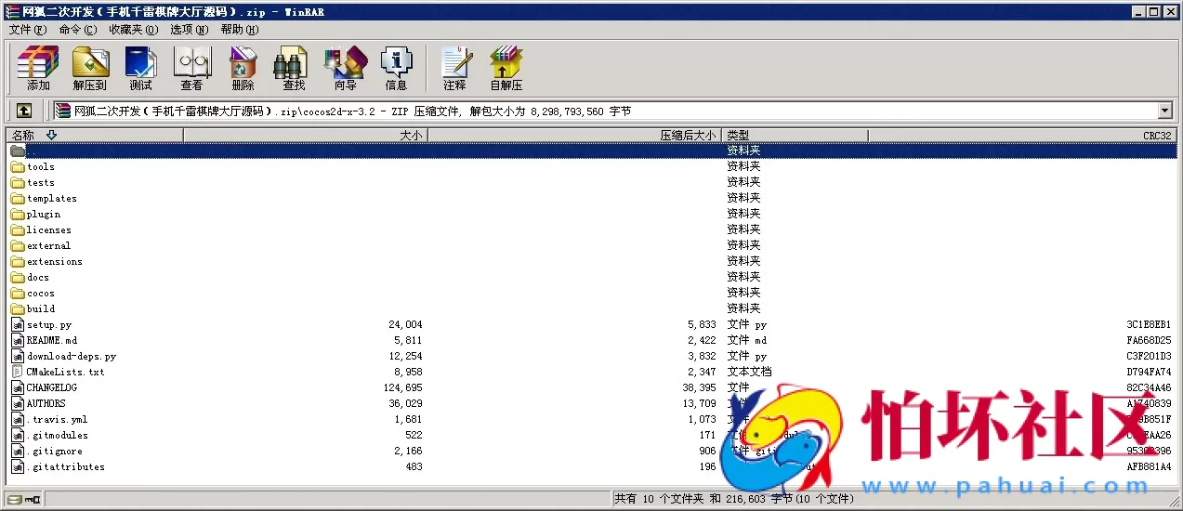Image resolution: width=1183 pixels, height=511 pixels.
Task: Select the parent directory '..' row
Action: (x=592, y=151)
